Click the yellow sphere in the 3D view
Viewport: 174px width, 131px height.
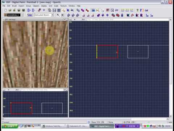tap(50, 50)
